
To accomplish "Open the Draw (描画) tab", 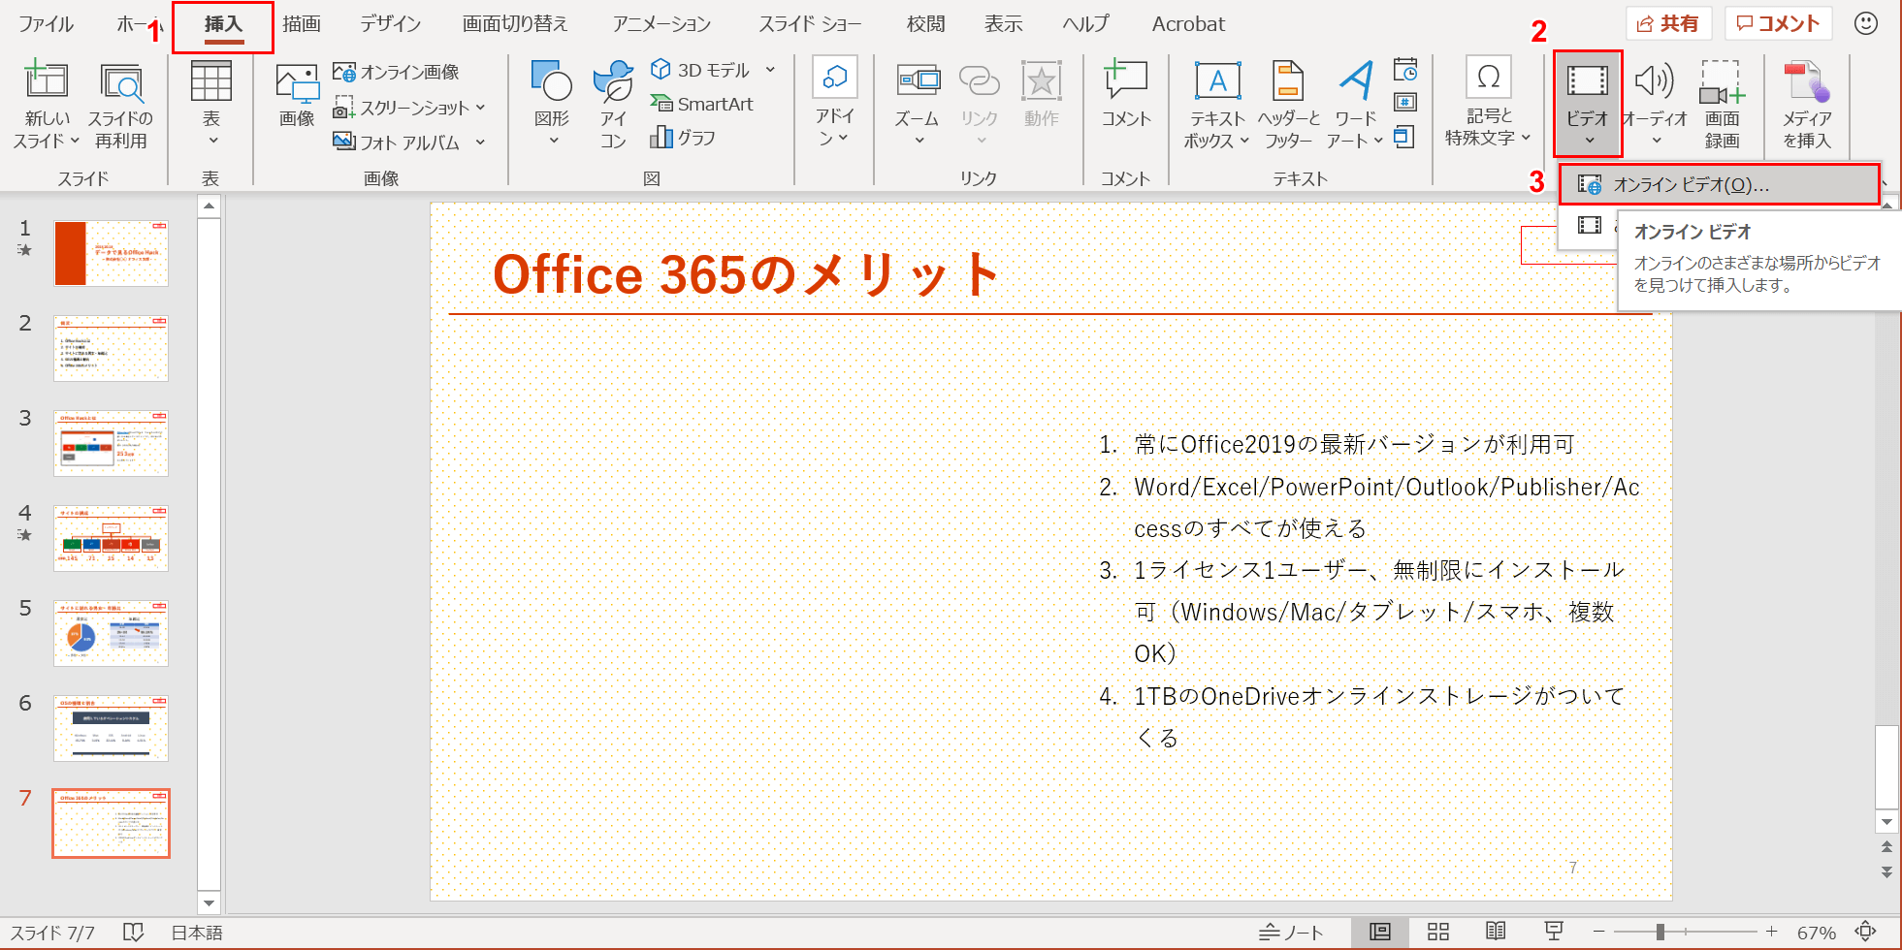I will point(302,24).
